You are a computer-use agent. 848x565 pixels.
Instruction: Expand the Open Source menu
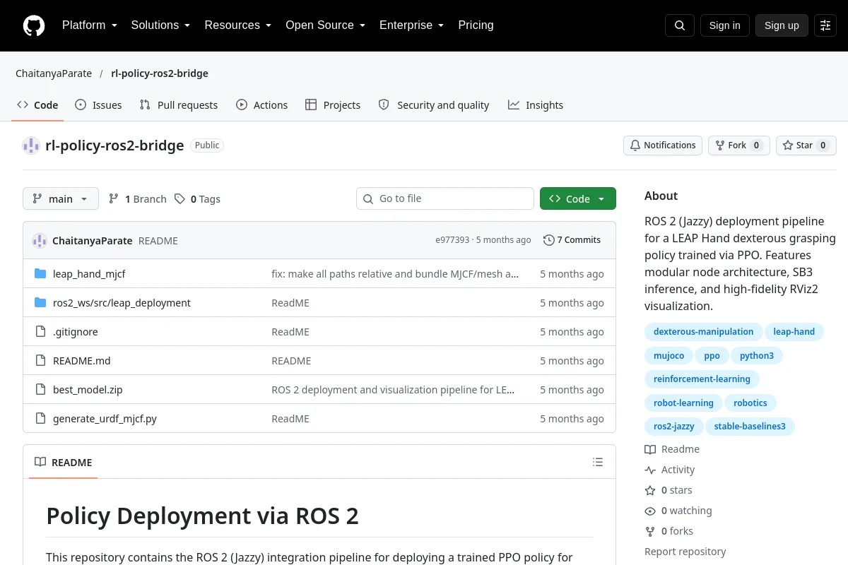pos(326,25)
